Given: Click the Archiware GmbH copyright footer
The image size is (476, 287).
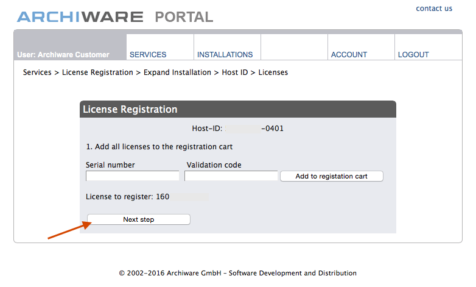Looking at the screenshot, I should click(237, 273).
